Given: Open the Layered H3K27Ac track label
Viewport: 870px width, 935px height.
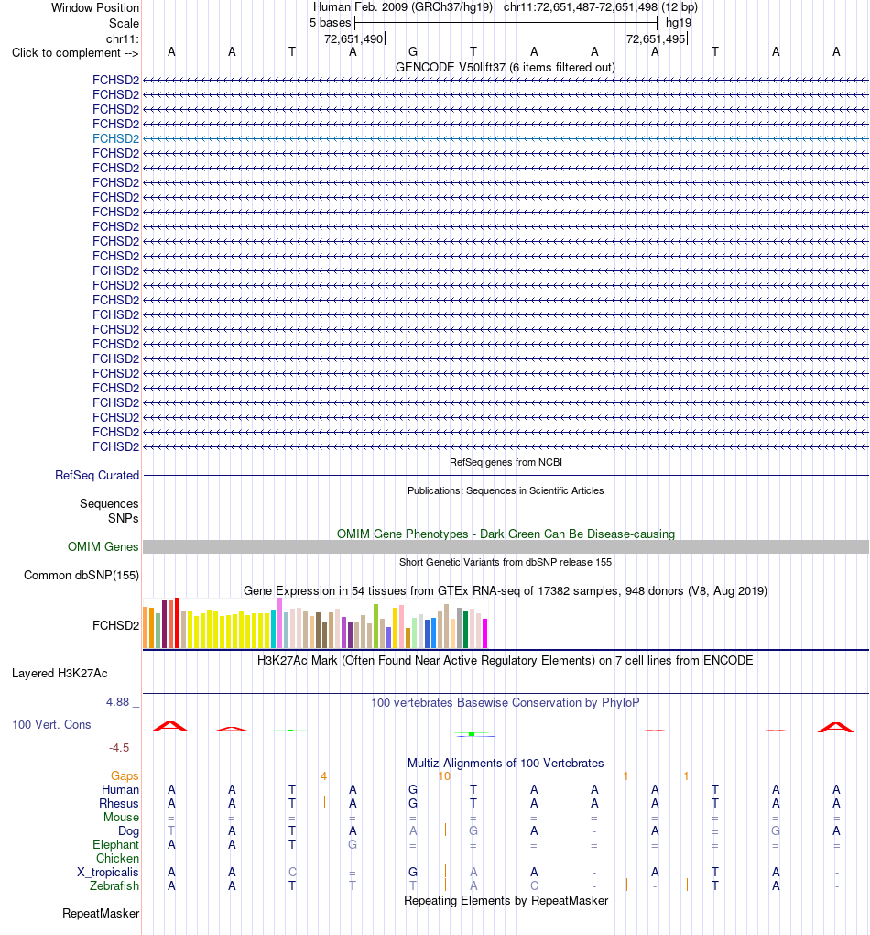Looking at the screenshot, I should pyautogui.click(x=60, y=673).
